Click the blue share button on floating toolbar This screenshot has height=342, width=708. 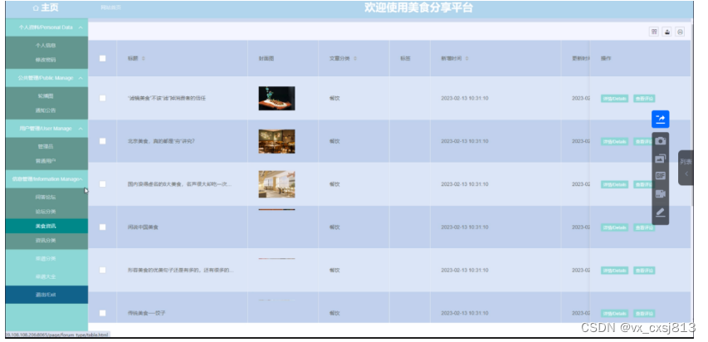(660, 120)
